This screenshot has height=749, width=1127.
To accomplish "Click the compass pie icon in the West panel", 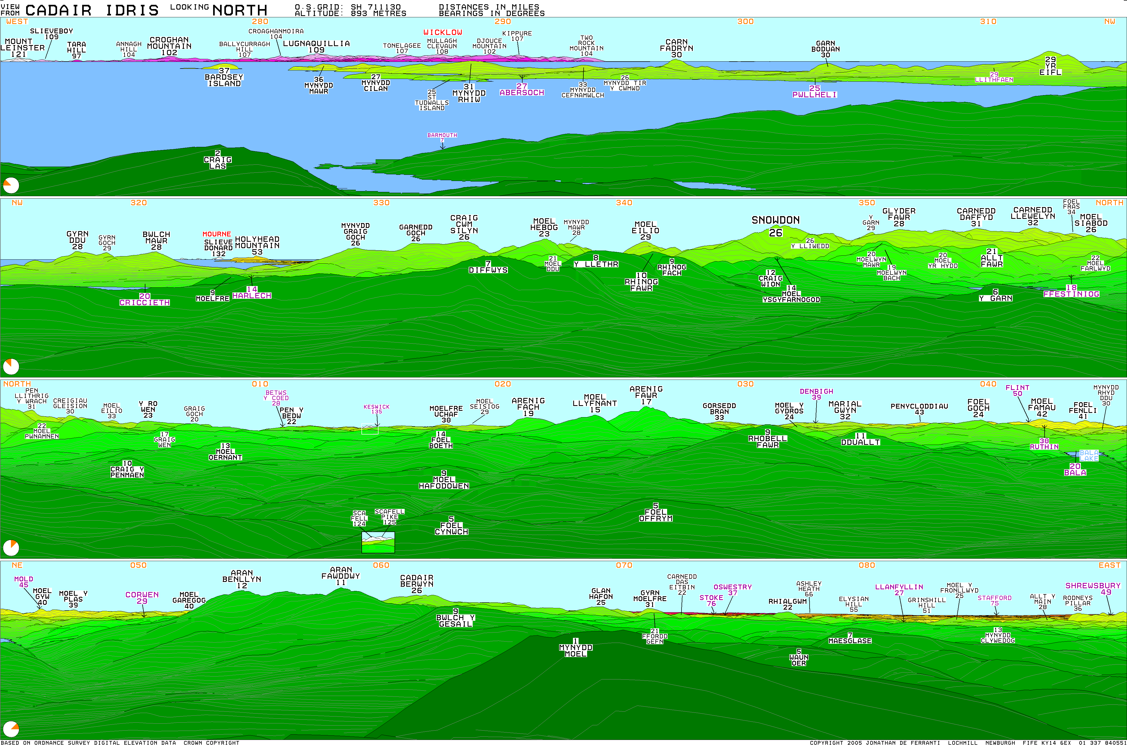I will [x=11, y=185].
